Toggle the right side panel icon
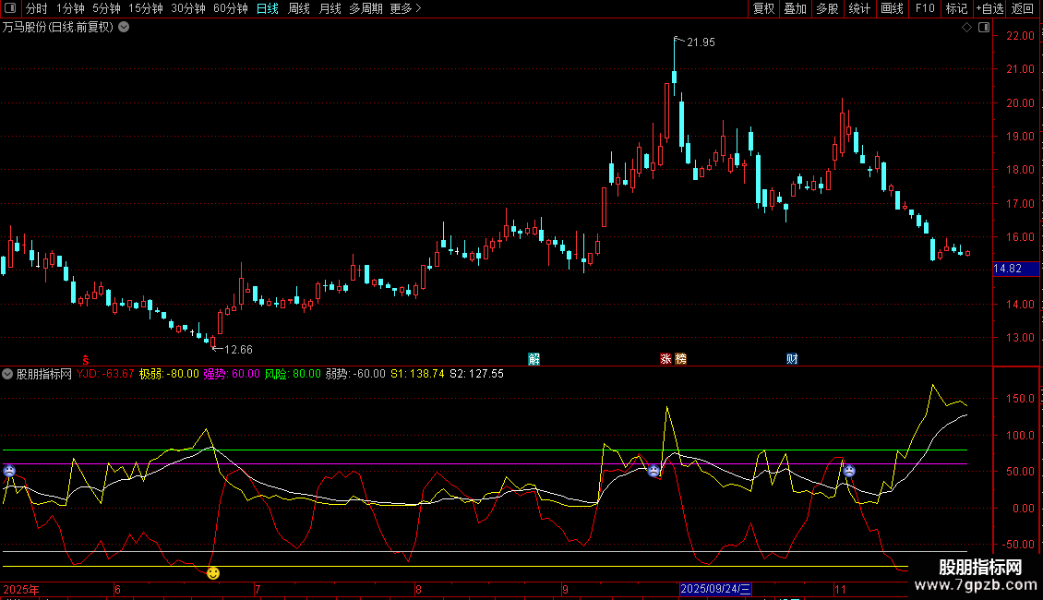 coord(983,28)
